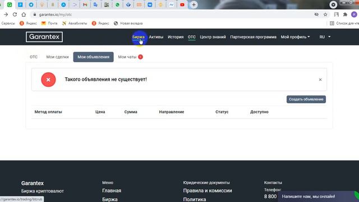
Task: Click the Метод оплаты column header
Action: point(48,112)
